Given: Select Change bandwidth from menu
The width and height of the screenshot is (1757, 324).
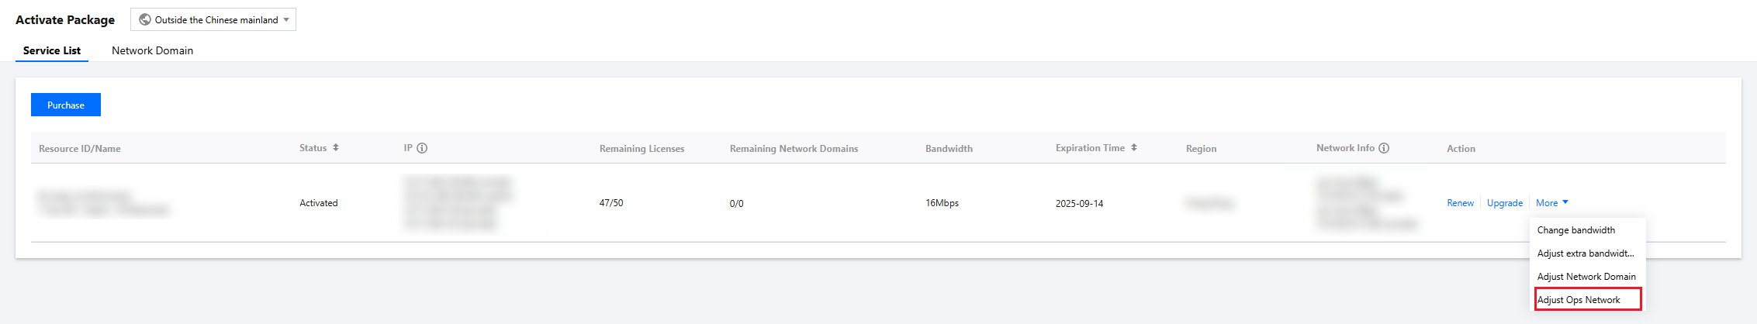Looking at the screenshot, I should [1576, 230].
